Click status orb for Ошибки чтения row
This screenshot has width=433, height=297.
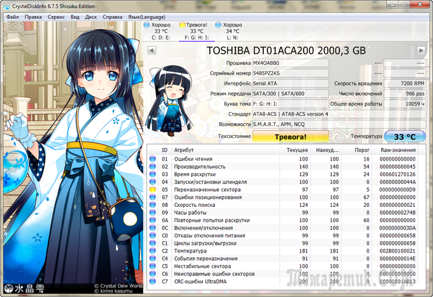[x=152, y=159]
